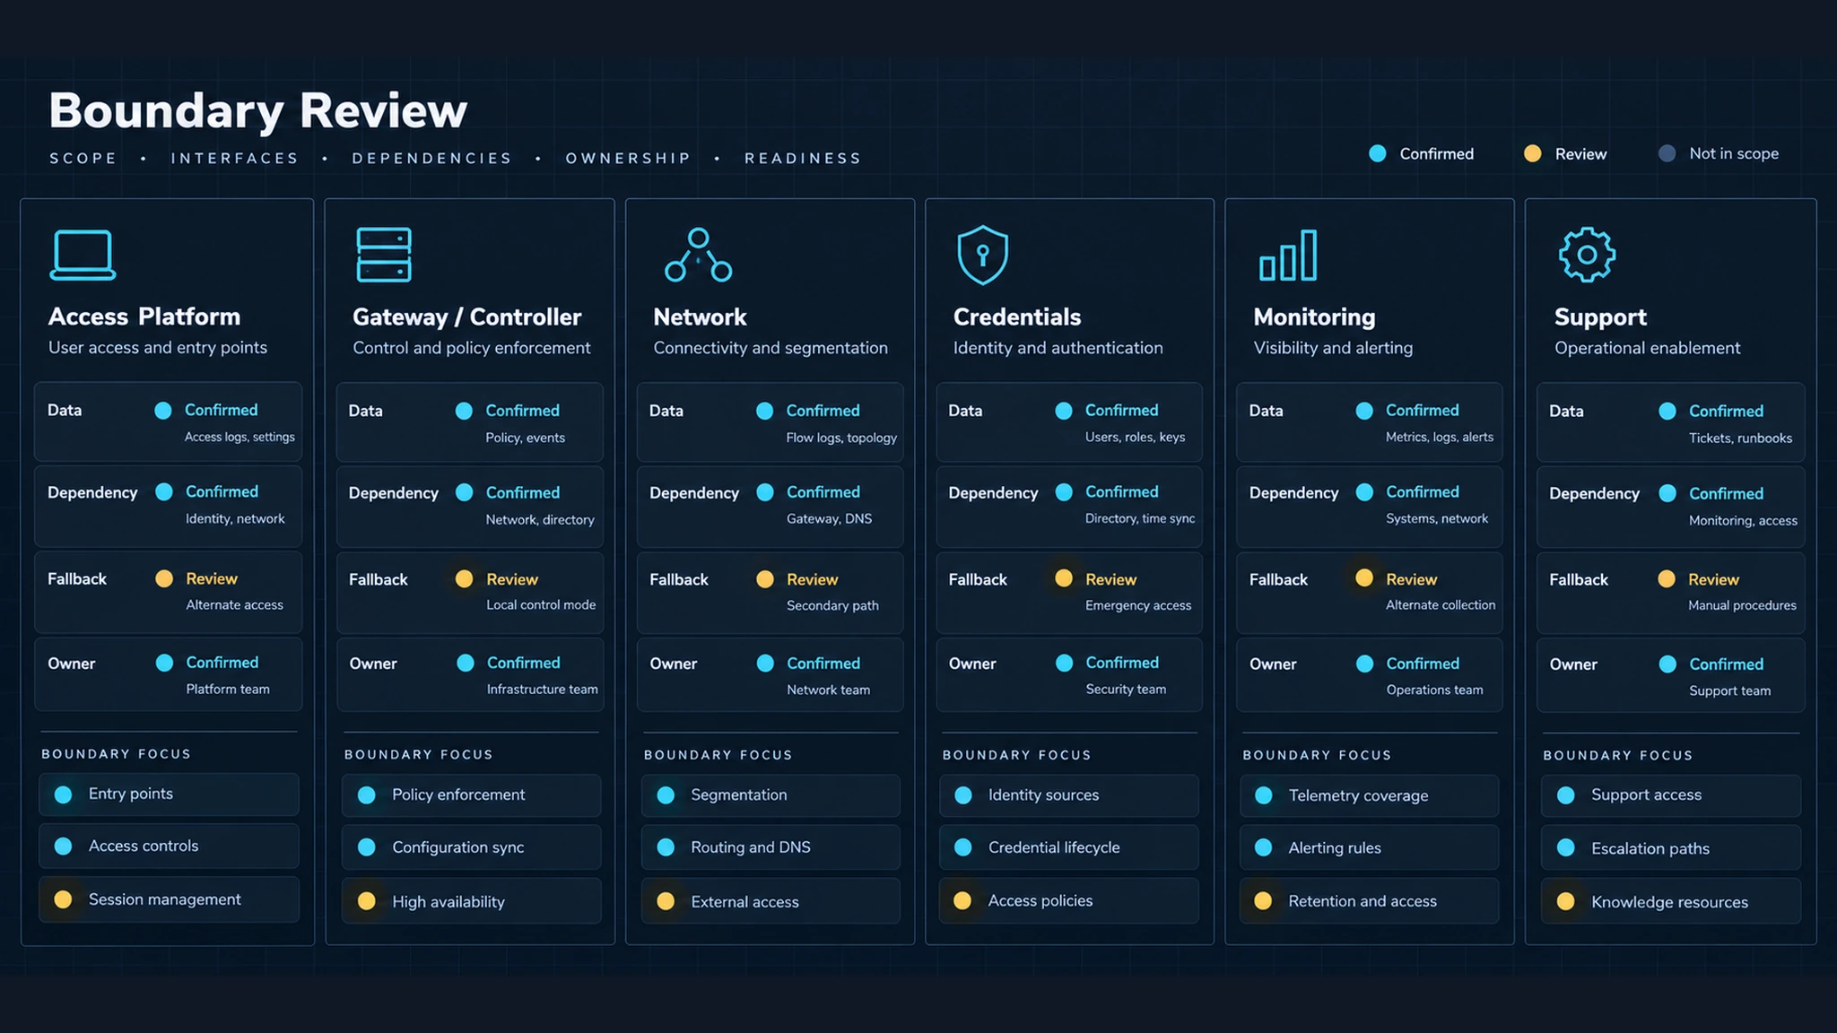The width and height of the screenshot is (1837, 1033).
Task: Click "Support team" owner text
Action: pyautogui.click(x=1729, y=691)
